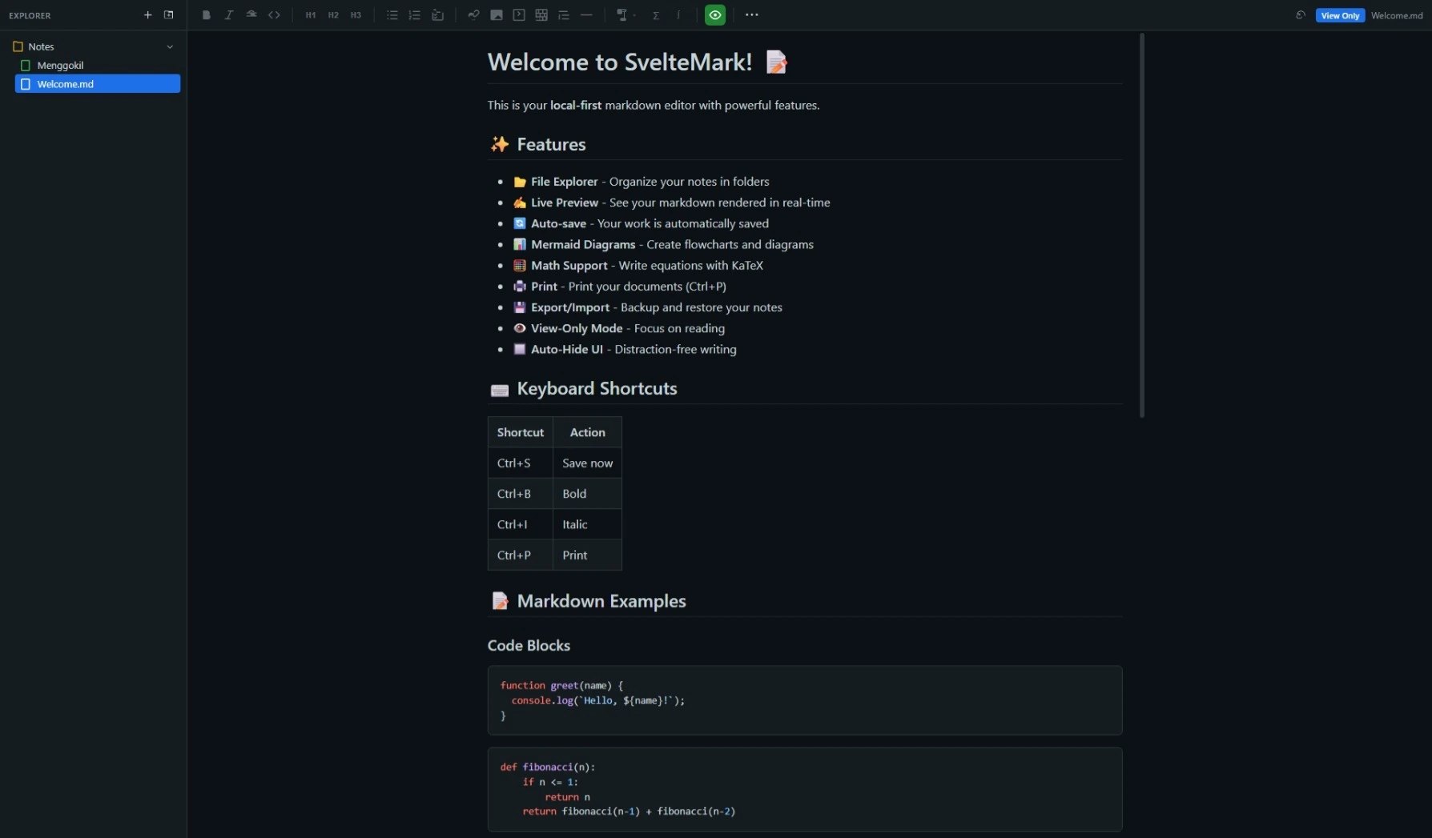Apply Heading 3 from the toolbar
1432x838 pixels.
click(x=356, y=14)
